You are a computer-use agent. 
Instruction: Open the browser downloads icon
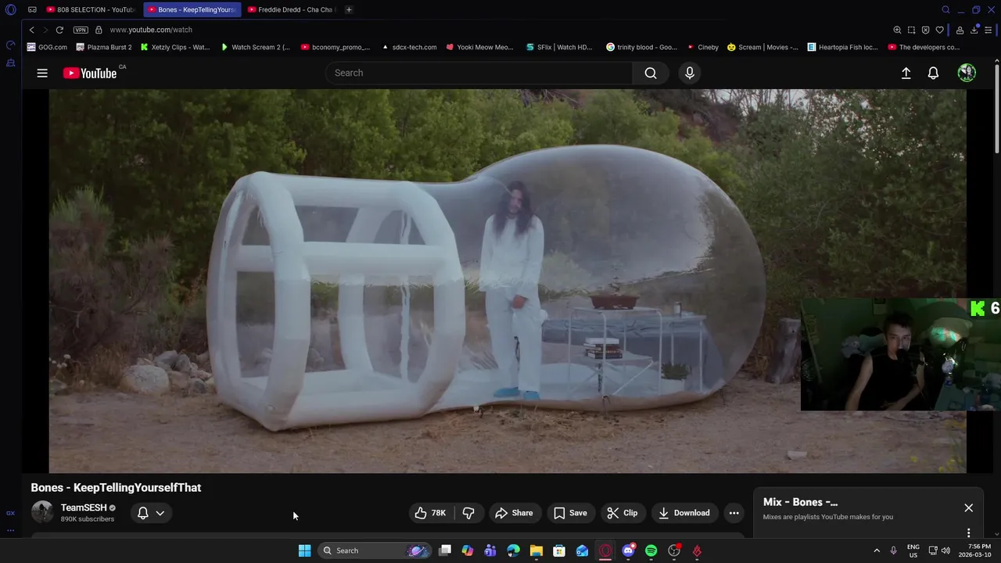(x=974, y=30)
